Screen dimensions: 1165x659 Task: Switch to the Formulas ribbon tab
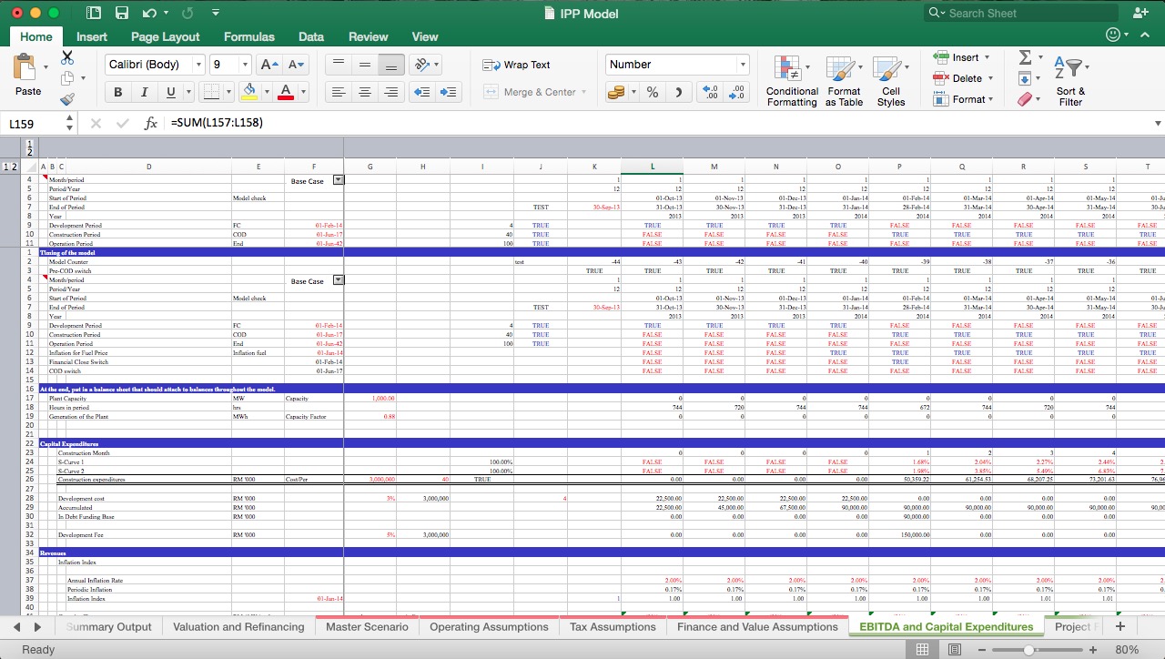point(248,36)
